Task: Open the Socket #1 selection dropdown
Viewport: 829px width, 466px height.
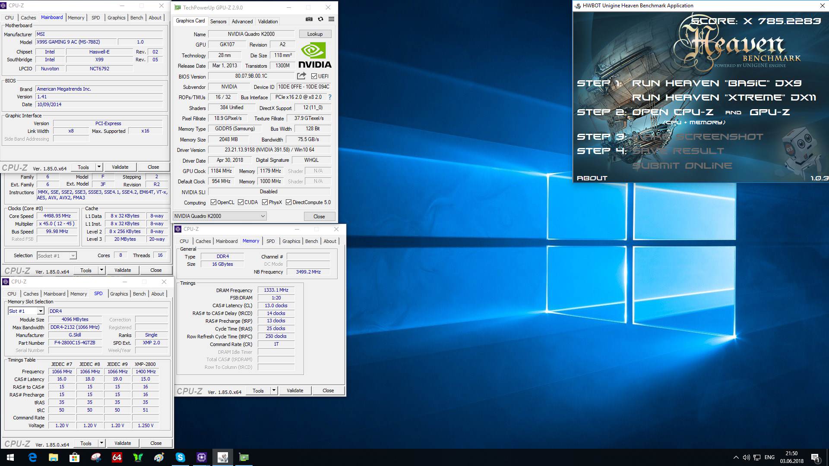Action: point(57,256)
